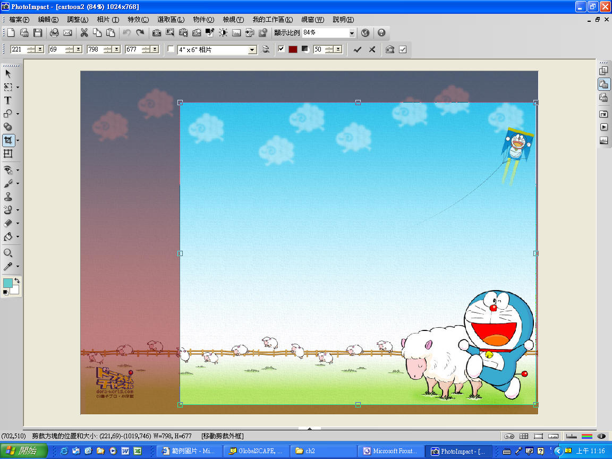Click the RGB color bars status icon

pos(586,436)
